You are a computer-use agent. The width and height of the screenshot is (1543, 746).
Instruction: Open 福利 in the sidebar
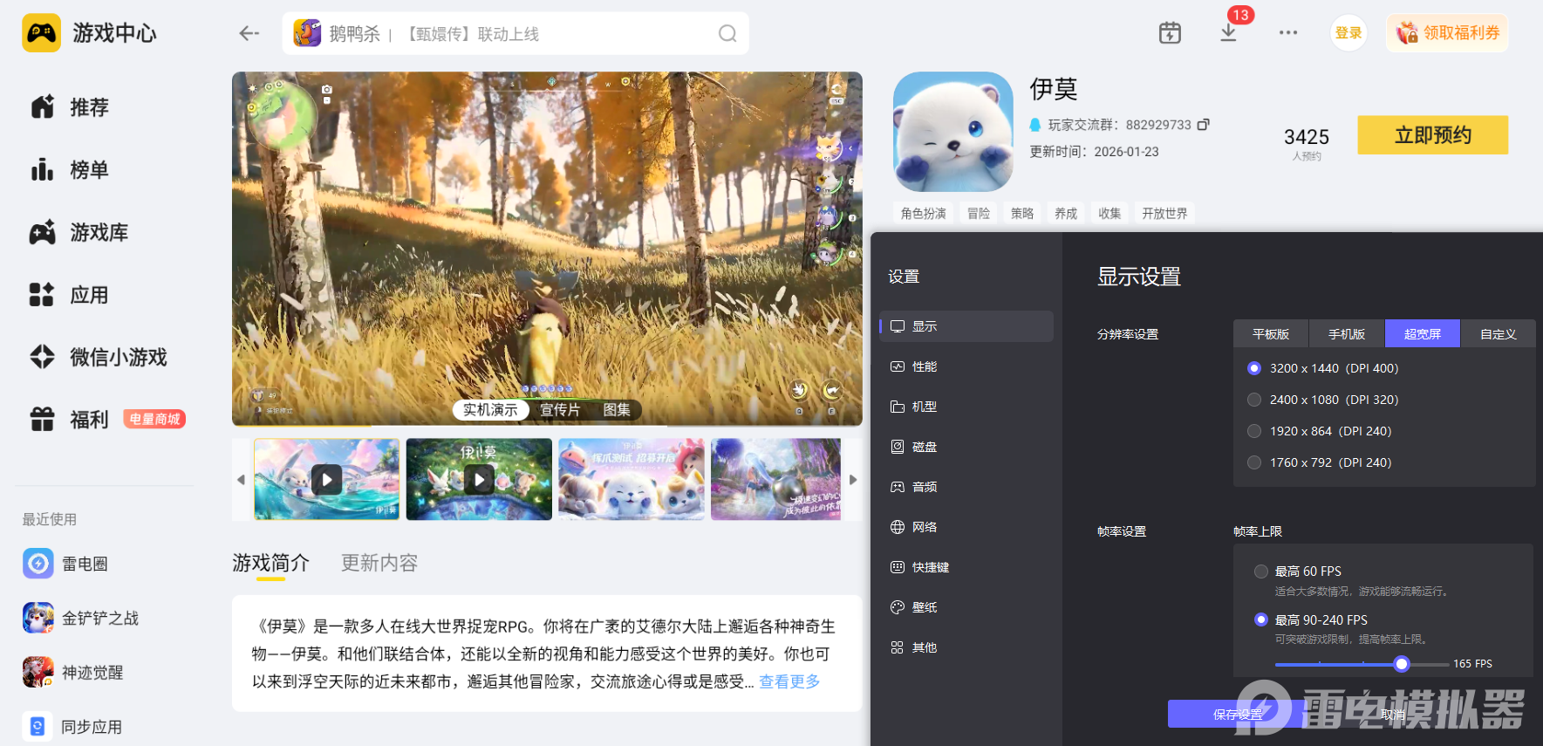pyautogui.click(x=70, y=420)
